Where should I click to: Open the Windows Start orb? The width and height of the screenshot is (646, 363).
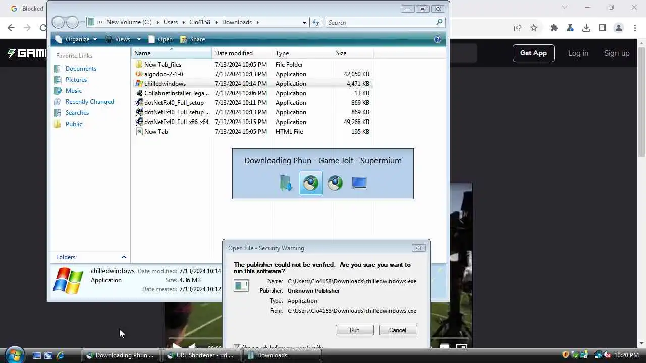coord(15,354)
